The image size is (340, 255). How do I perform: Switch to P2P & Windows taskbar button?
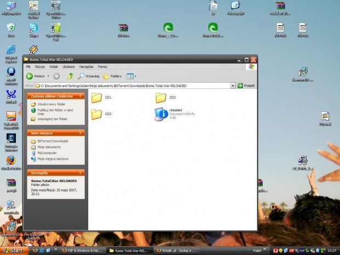(82, 251)
